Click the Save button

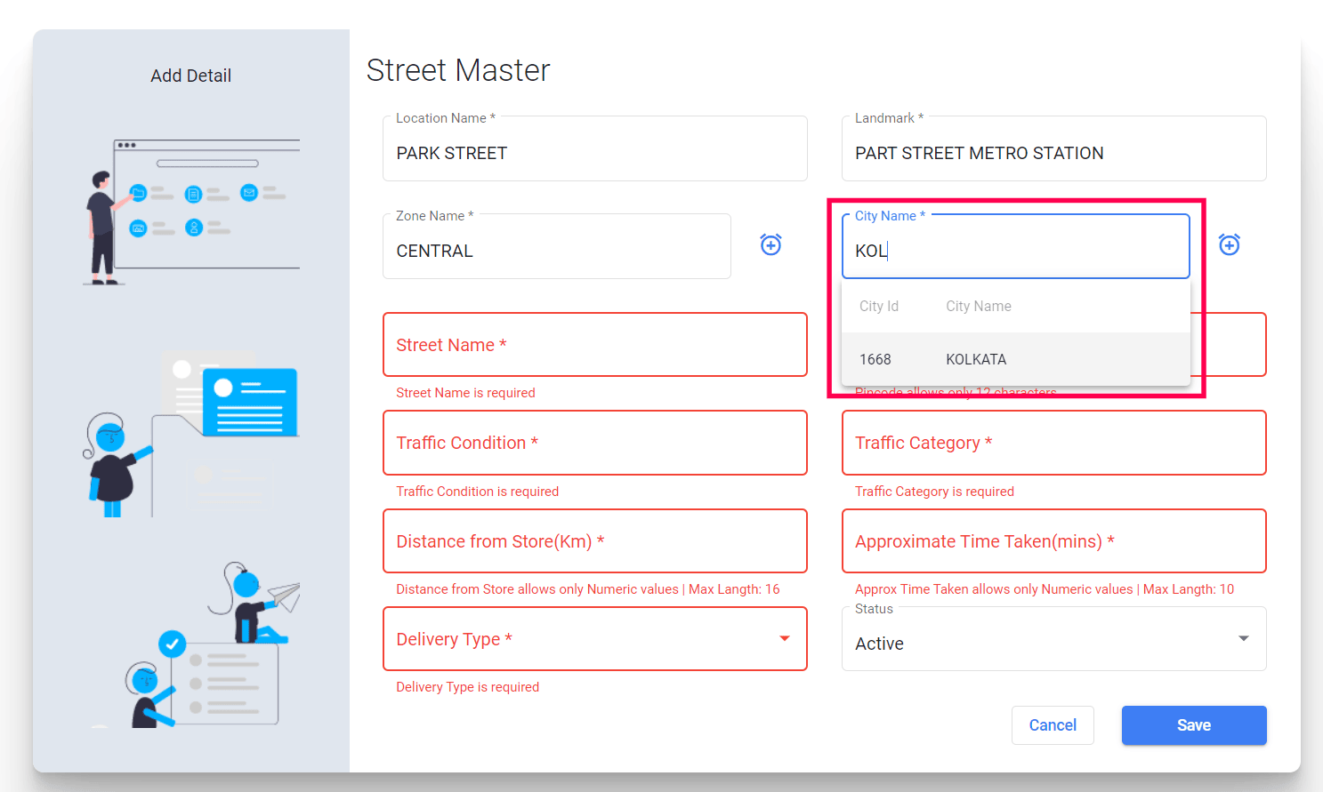point(1193,725)
